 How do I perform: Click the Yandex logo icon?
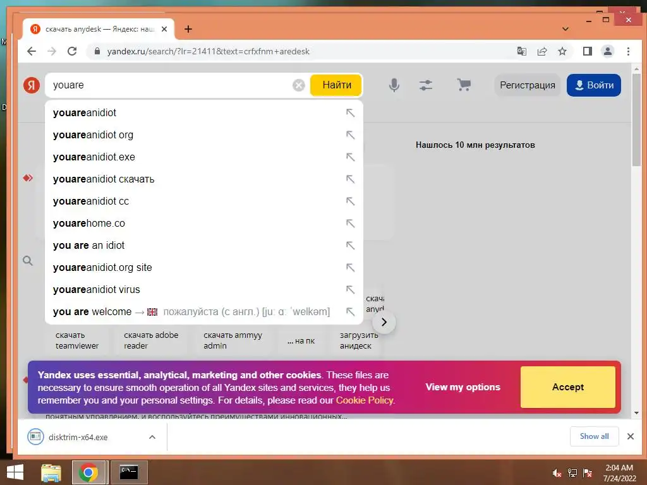click(x=32, y=85)
